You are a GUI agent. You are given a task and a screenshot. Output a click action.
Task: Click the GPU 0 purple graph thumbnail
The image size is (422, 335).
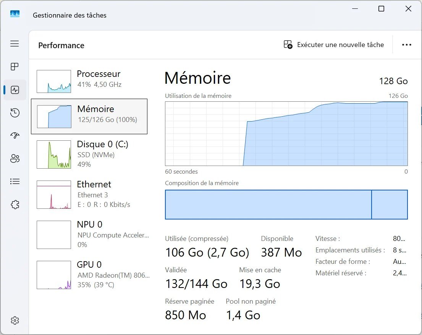(54, 275)
